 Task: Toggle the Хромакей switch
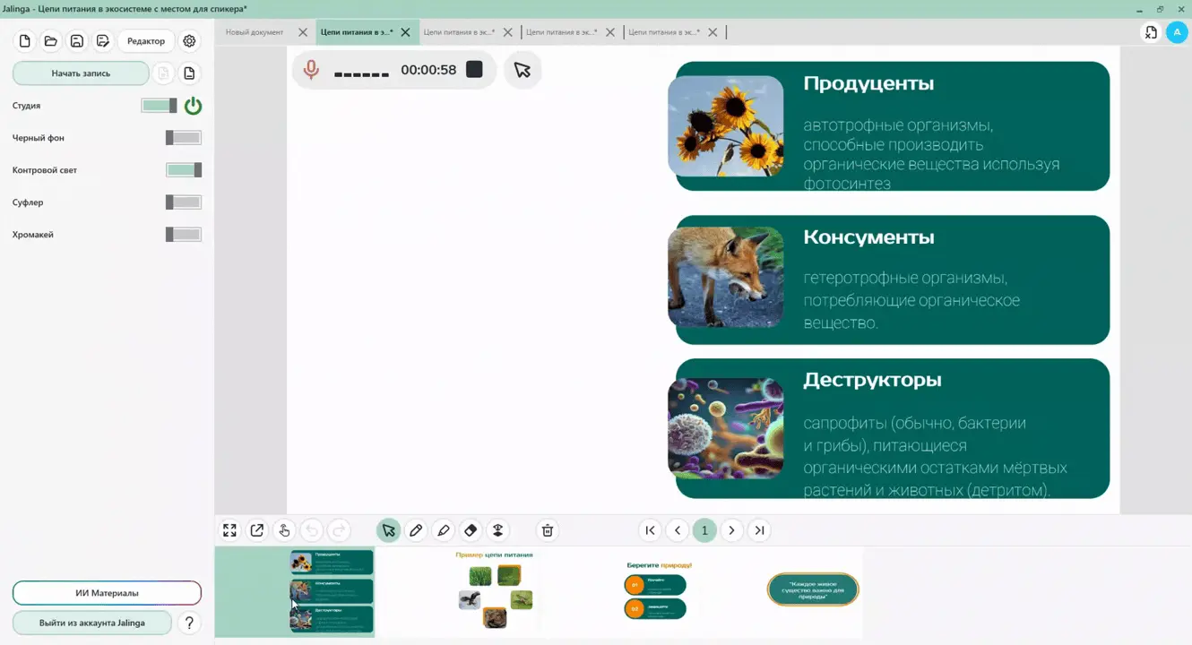coord(184,235)
